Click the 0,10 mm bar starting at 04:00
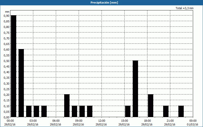 pos(44,111)
